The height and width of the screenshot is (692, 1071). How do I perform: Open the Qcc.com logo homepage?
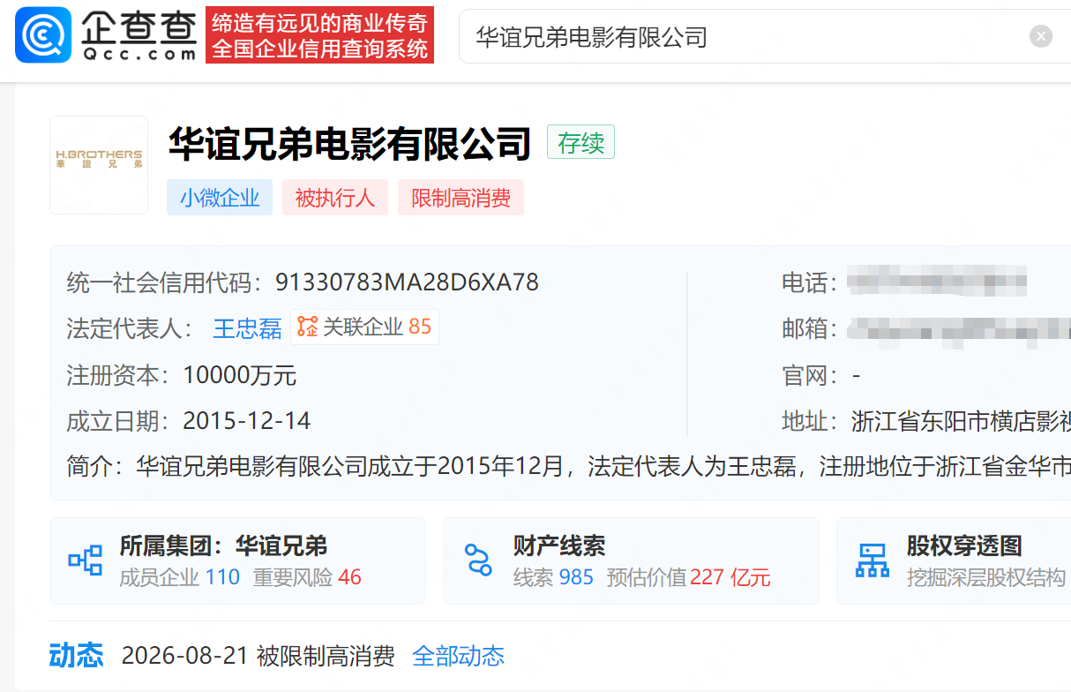(107, 35)
